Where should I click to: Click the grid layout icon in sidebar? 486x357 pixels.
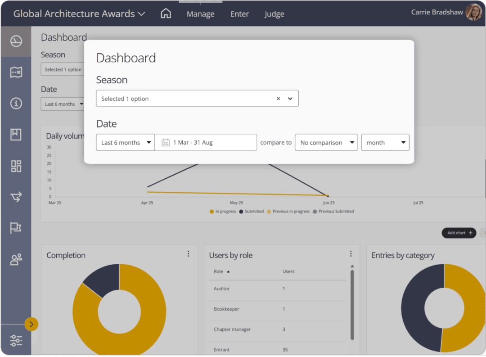16,166
